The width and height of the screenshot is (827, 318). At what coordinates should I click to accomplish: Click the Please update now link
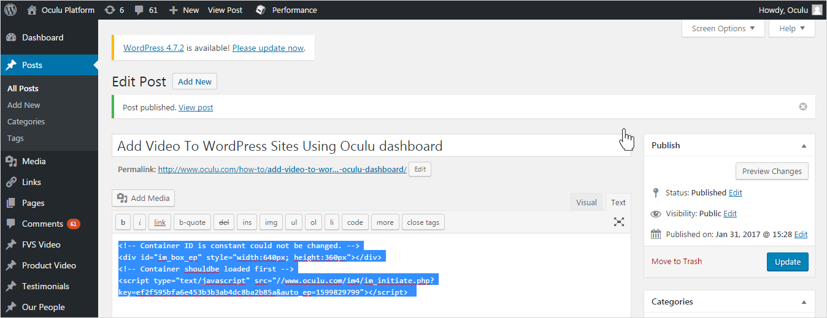[268, 48]
